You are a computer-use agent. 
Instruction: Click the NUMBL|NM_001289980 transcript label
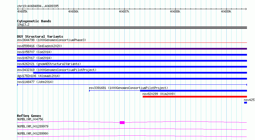coord(33,133)
